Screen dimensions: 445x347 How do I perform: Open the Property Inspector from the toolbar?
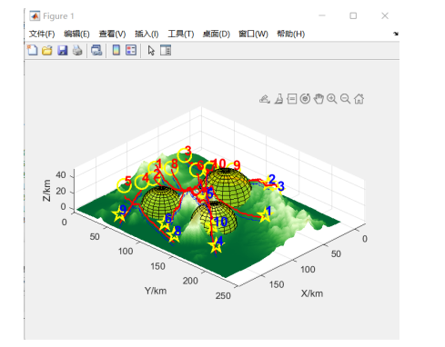[x=166, y=50]
